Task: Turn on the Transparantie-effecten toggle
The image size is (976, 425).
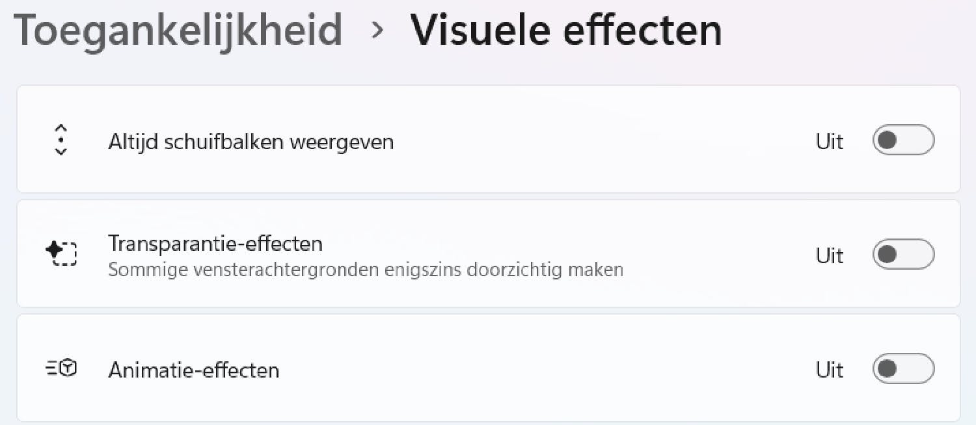Action: 903,254
